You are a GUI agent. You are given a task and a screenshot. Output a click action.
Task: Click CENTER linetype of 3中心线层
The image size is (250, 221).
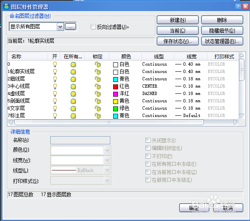[x=150, y=86]
